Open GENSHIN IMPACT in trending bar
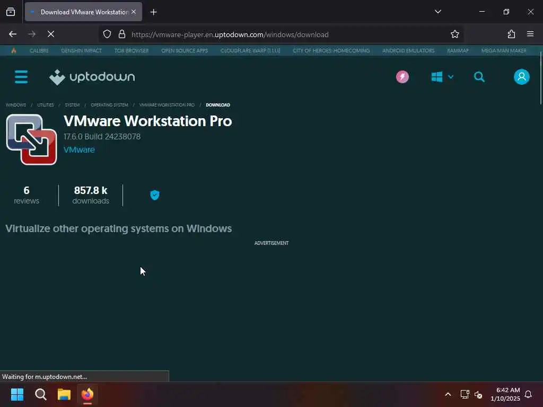This screenshot has height=407, width=543. [x=81, y=51]
